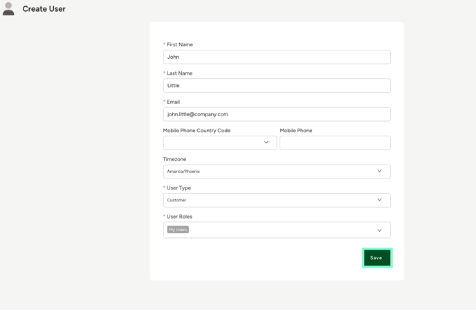This screenshot has width=476, height=310.
Task: Click the chevron arrow in Mobile Phone Country Code
Action: tap(266, 143)
